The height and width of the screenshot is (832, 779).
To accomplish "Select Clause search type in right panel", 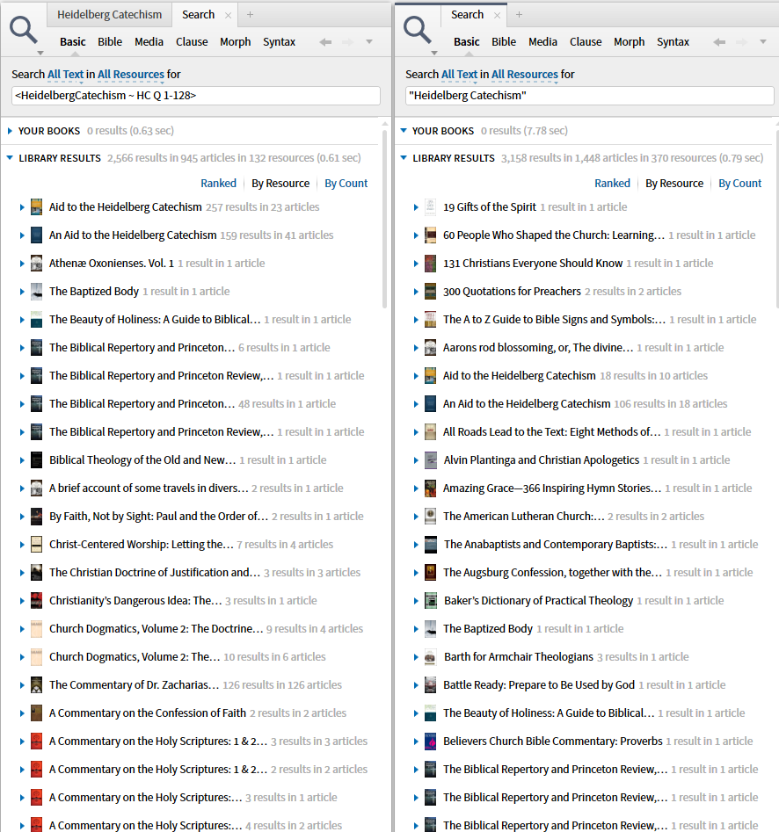I will [x=586, y=42].
